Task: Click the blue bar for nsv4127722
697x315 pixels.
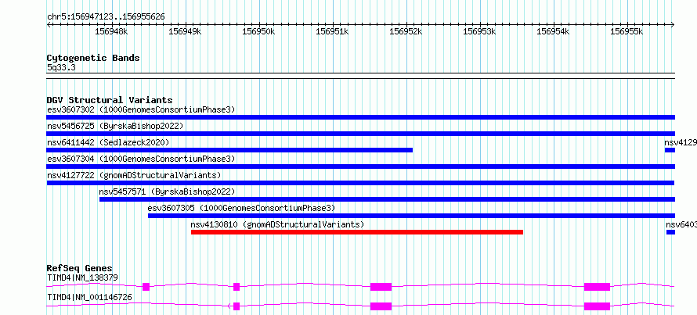Action: click(360, 183)
